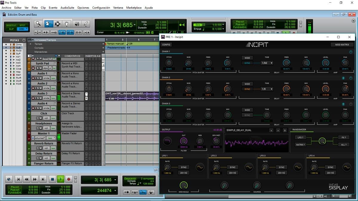Open Synth Pad track name dropdown
The image size is (358, 201).
click(55, 63)
